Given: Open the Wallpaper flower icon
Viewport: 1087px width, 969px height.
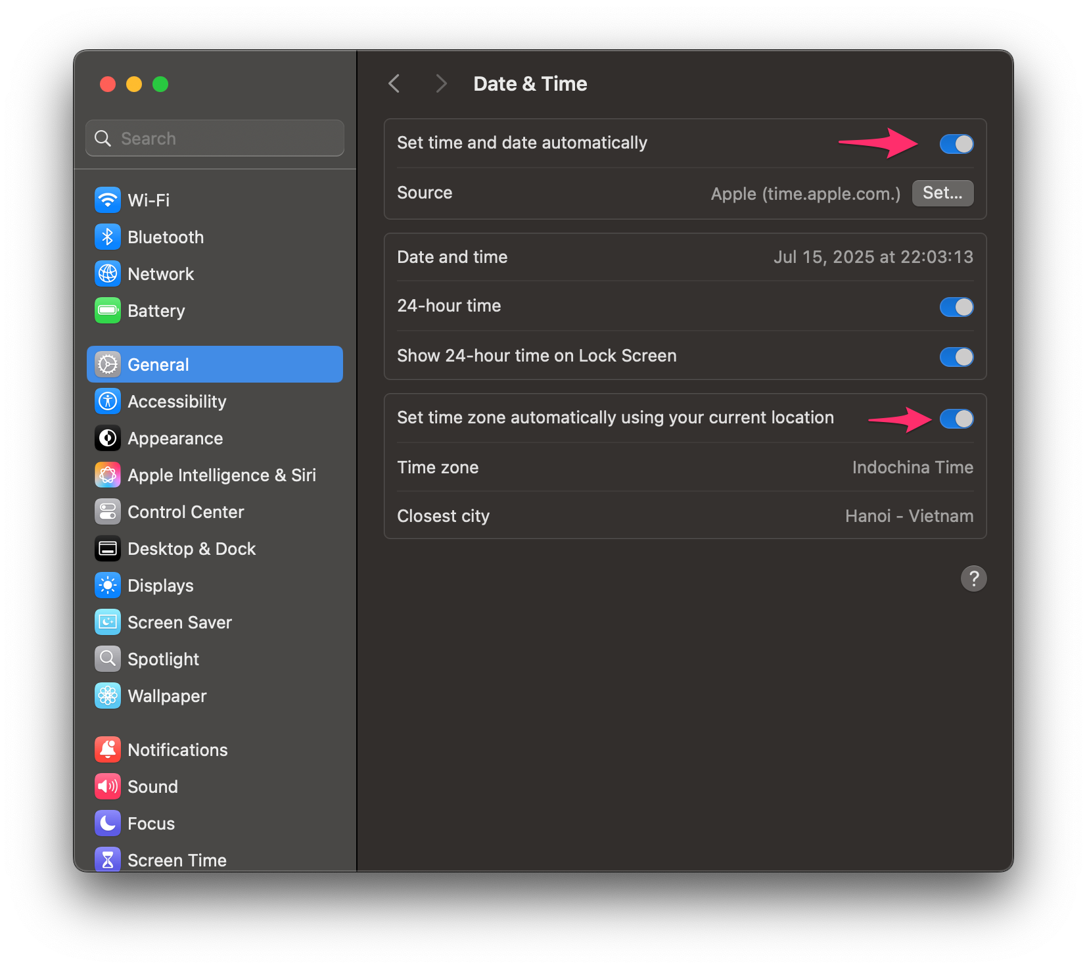Looking at the screenshot, I should coord(108,696).
